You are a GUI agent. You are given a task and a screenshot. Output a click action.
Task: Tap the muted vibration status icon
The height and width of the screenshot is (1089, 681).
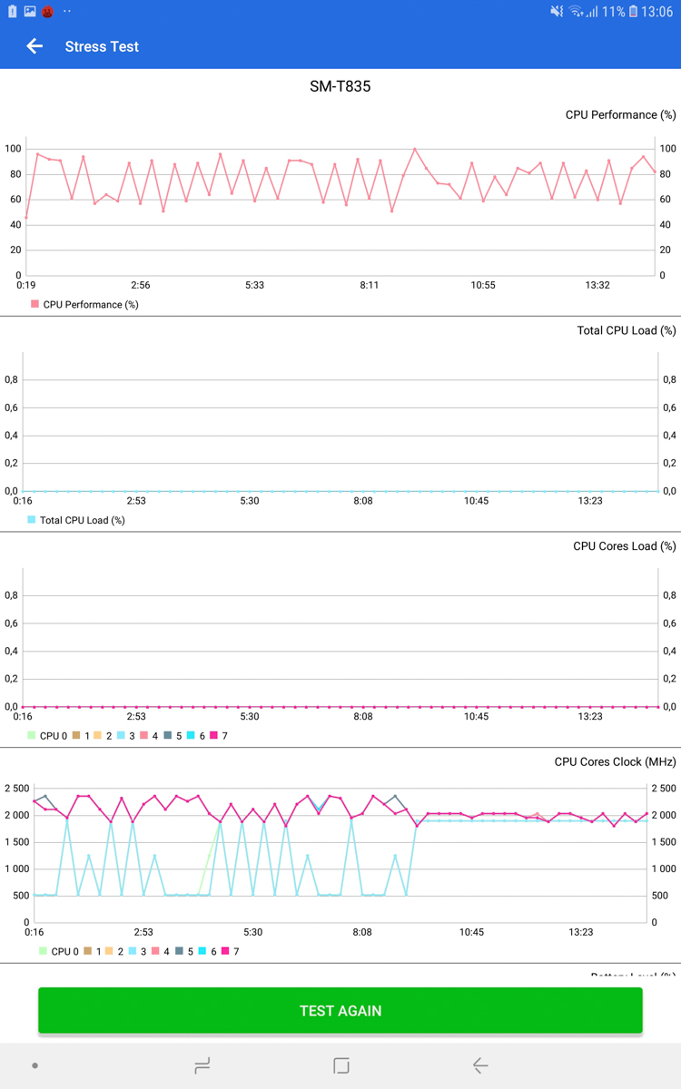point(557,12)
